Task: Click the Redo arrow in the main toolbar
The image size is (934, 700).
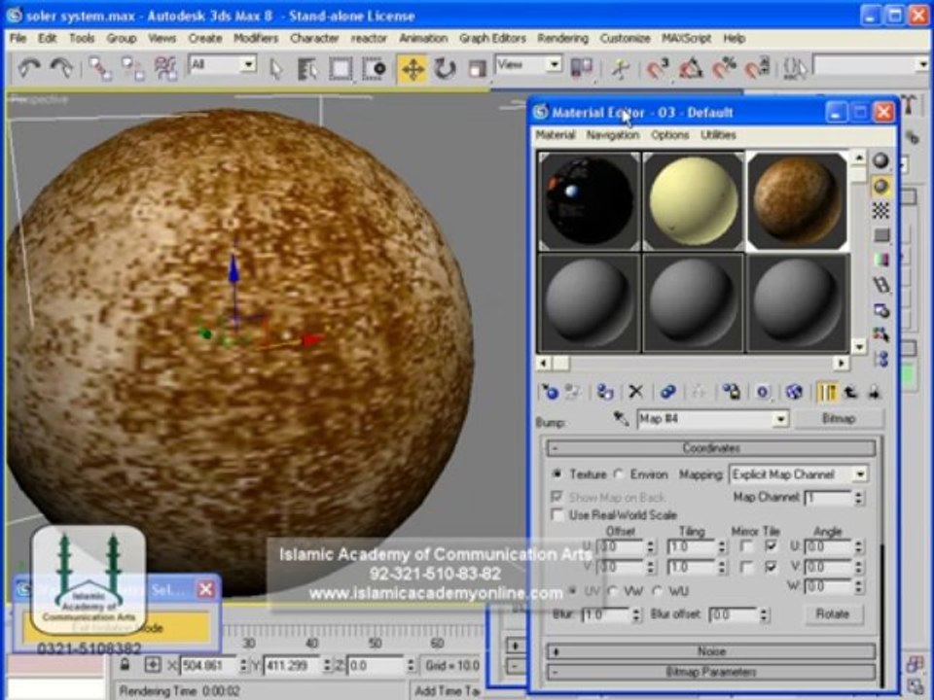Action: pos(61,68)
